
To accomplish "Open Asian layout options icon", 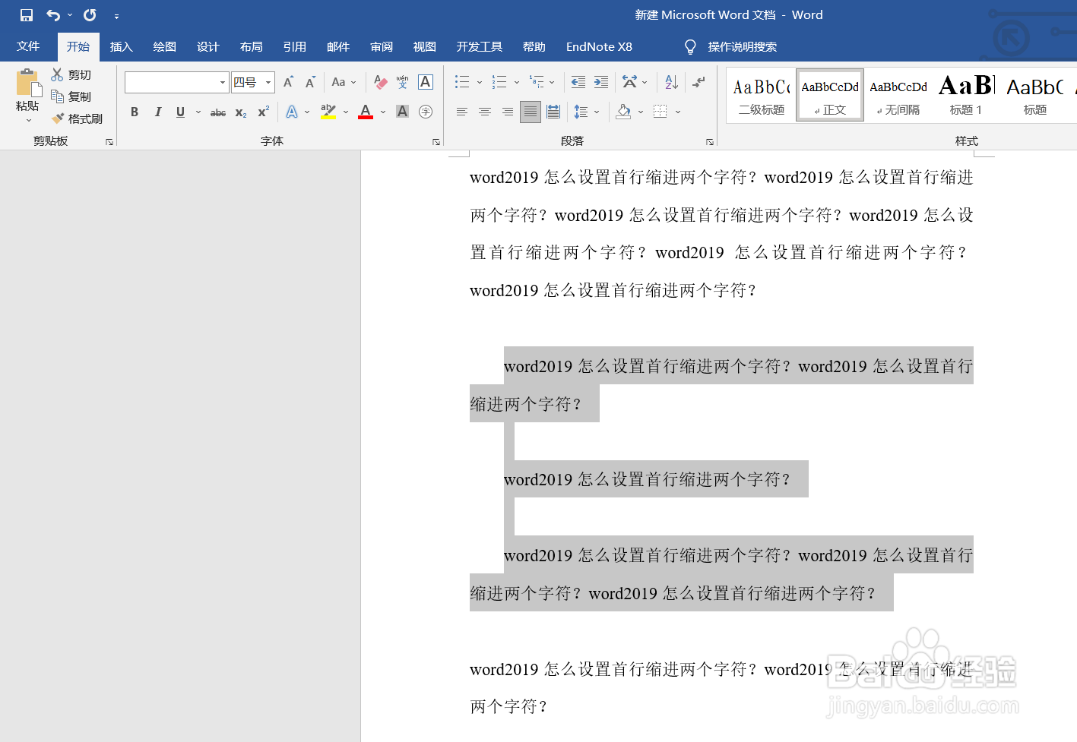I will pyautogui.click(x=630, y=82).
